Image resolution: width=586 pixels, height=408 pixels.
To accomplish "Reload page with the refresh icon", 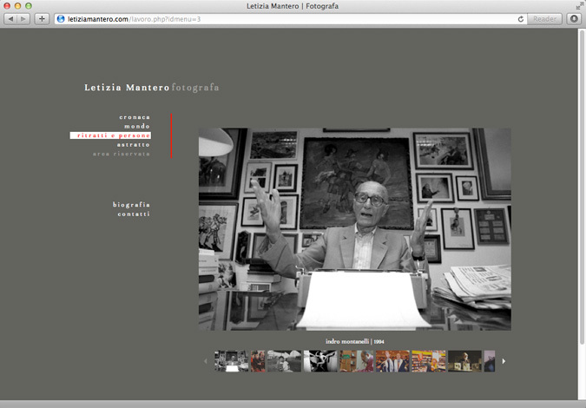I will 521,19.
